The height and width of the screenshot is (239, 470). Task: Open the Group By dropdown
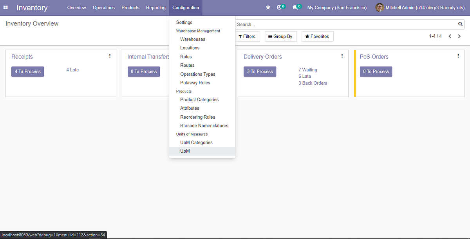point(280,36)
